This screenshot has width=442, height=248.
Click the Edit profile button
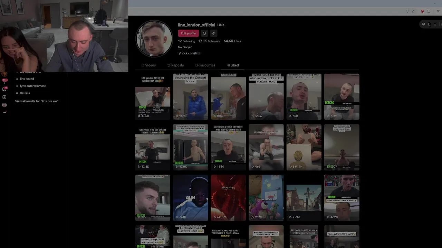(x=188, y=33)
